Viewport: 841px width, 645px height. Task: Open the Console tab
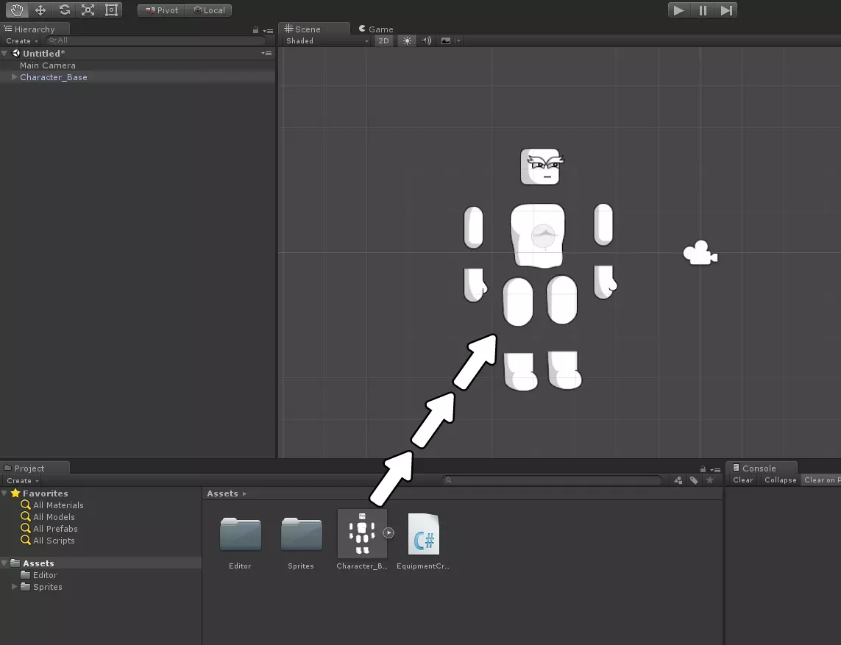pyautogui.click(x=758, y=468)
